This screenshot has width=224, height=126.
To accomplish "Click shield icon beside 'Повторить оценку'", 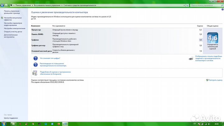I will 207,80.
